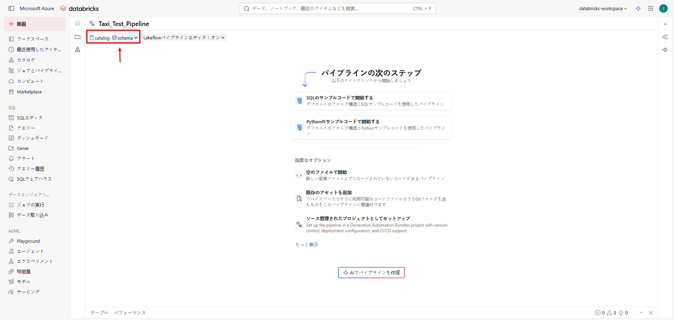Expand the catalog.schema dropdown
The width and height of the screenshot is (674, 320).
coord(113,38)
